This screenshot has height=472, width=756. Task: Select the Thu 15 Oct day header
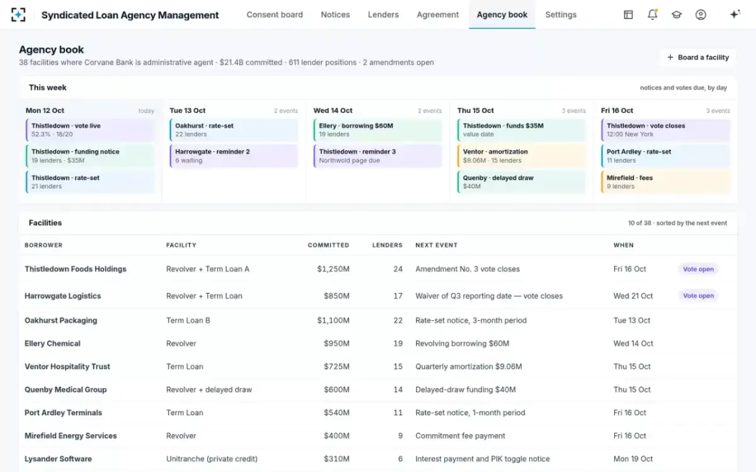tap(476, 111)
